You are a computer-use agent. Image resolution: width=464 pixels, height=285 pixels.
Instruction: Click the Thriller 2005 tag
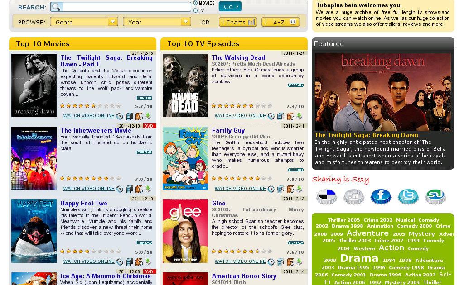343,220
